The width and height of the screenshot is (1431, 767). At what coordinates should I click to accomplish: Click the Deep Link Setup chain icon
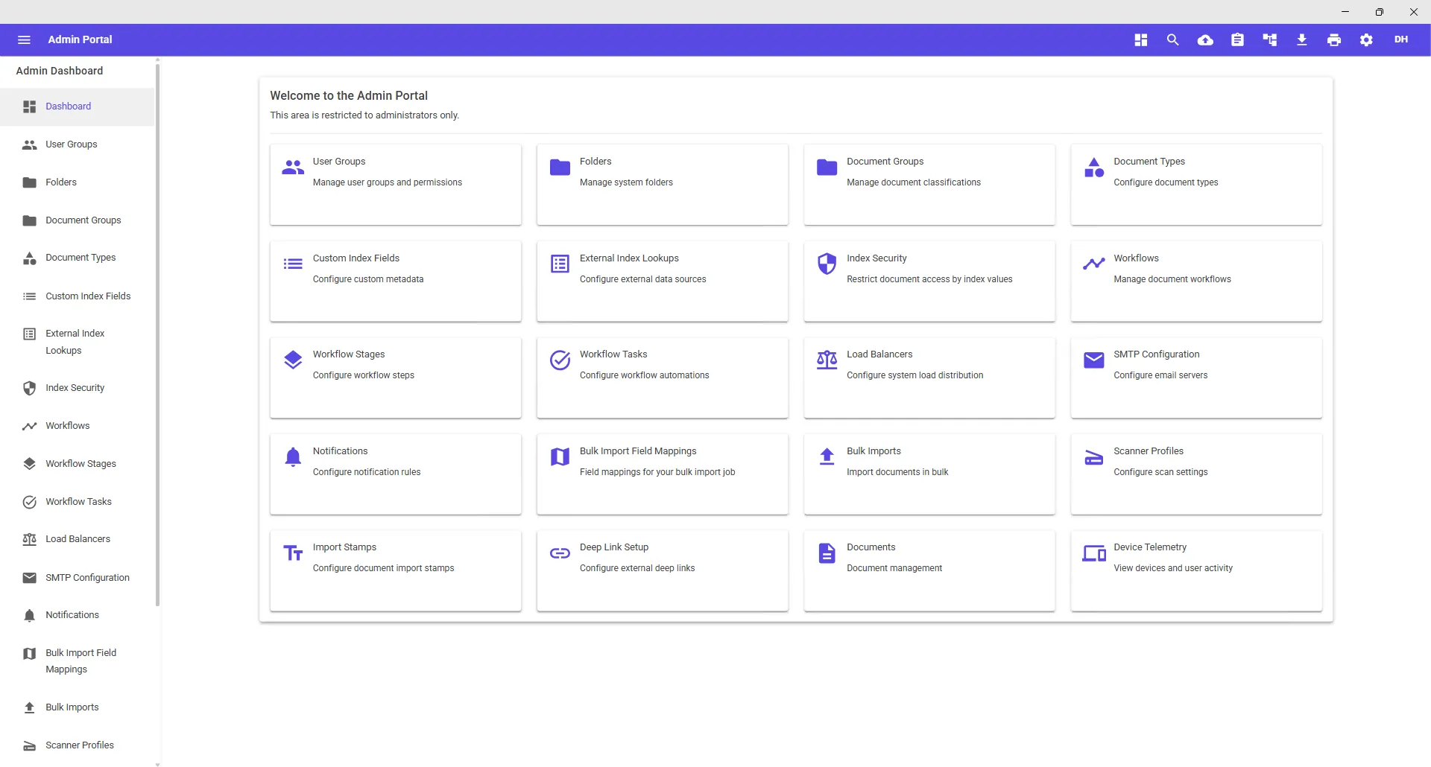tap(560, 553)
